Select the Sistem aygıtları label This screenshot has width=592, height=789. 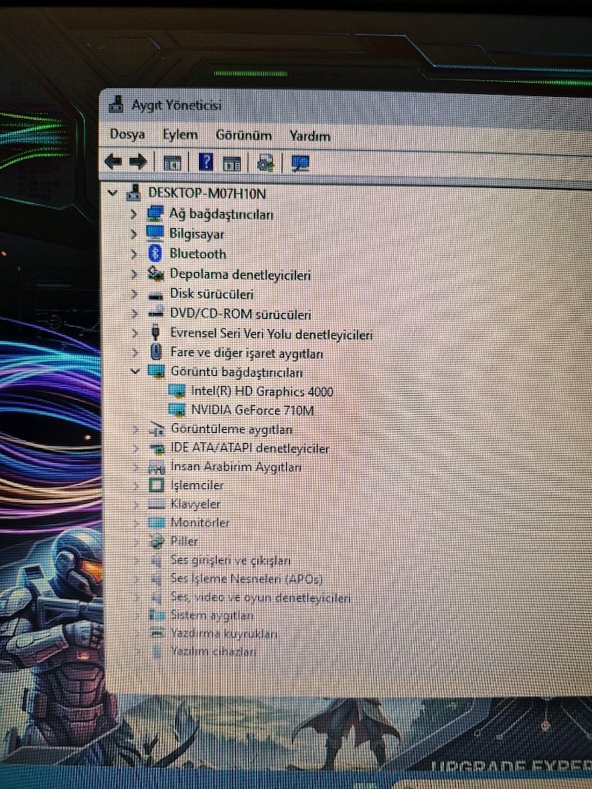point(212,615)
